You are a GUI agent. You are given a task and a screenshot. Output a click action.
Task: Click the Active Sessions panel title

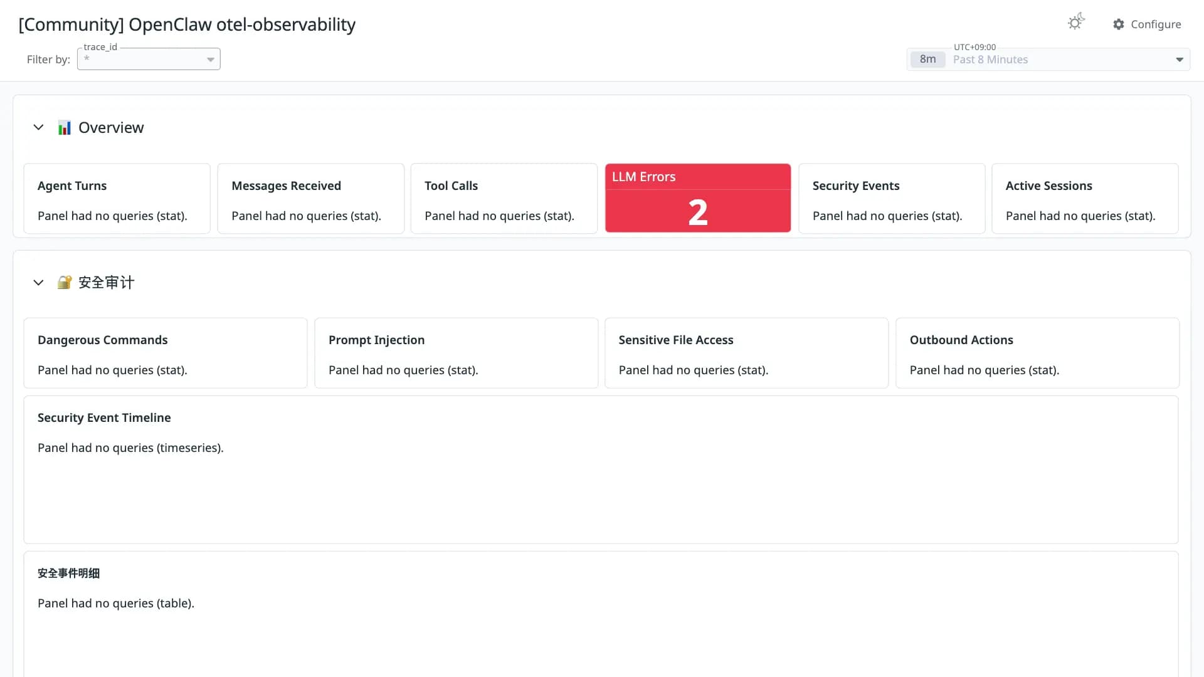[x=1048, y=186]
